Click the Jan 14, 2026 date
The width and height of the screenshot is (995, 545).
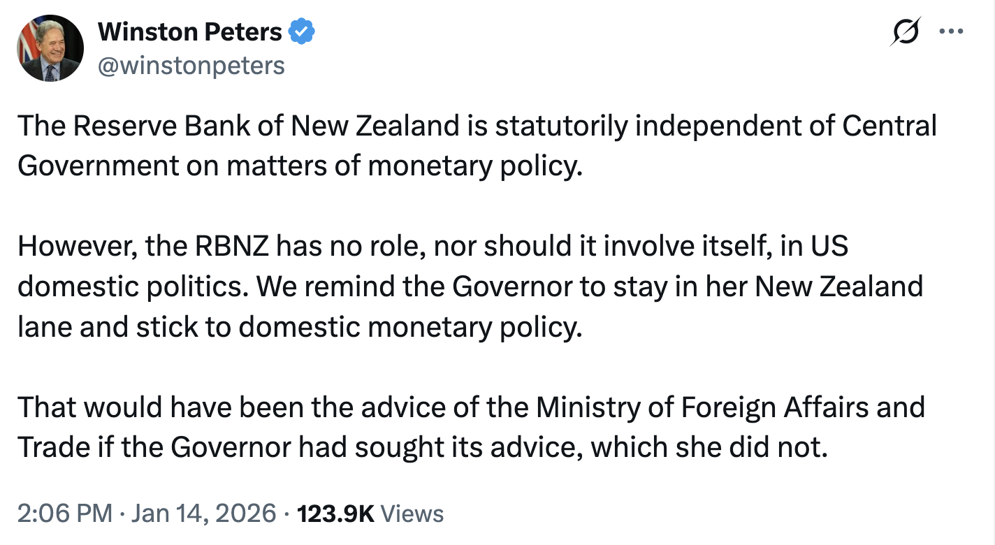click(203, 514)
